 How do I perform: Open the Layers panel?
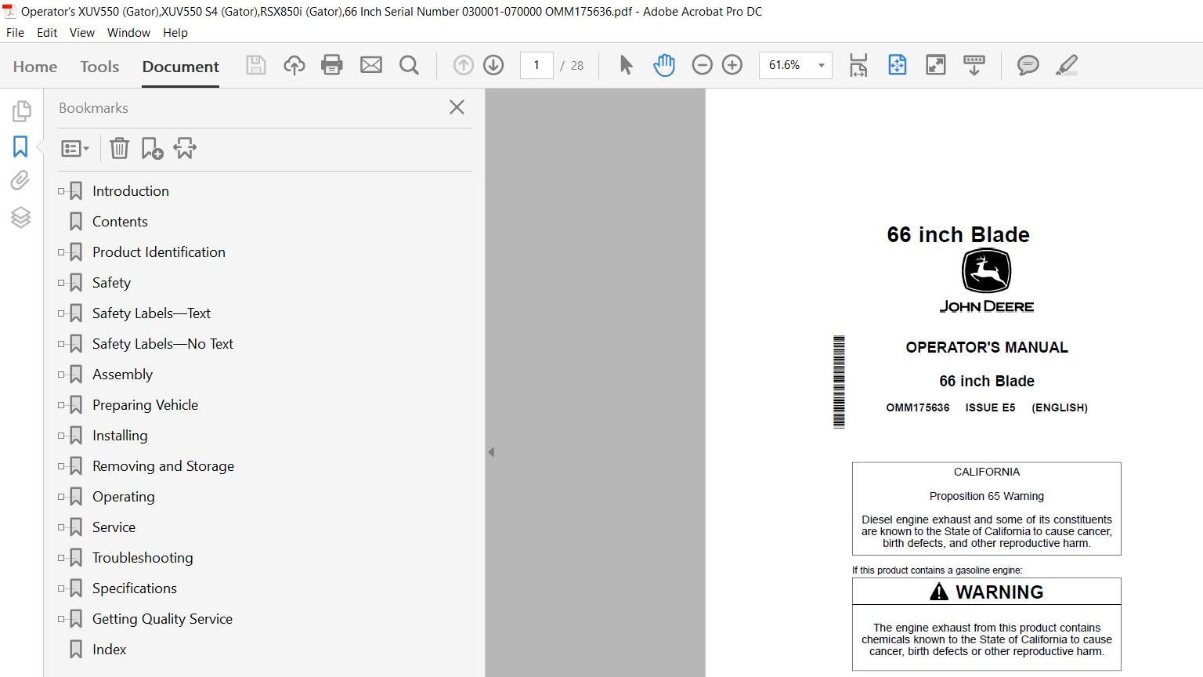(21, 217)
